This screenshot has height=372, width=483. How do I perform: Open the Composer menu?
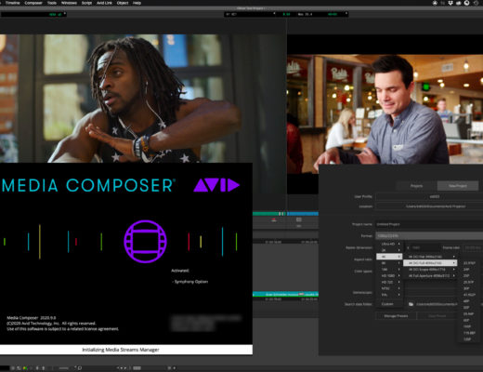tap(33, 3)
